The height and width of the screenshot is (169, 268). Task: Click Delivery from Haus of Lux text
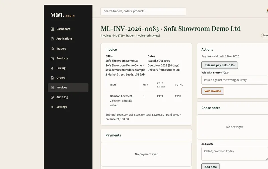click(164, 70)
